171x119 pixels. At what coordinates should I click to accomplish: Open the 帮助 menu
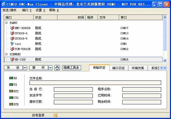click(54, 10)
